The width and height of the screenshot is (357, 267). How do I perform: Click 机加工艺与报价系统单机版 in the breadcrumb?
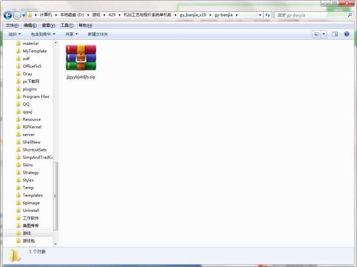pos(147,15)
